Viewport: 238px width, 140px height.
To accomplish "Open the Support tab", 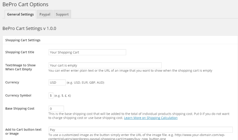I will pyautogui.click(x=62, y=14).
